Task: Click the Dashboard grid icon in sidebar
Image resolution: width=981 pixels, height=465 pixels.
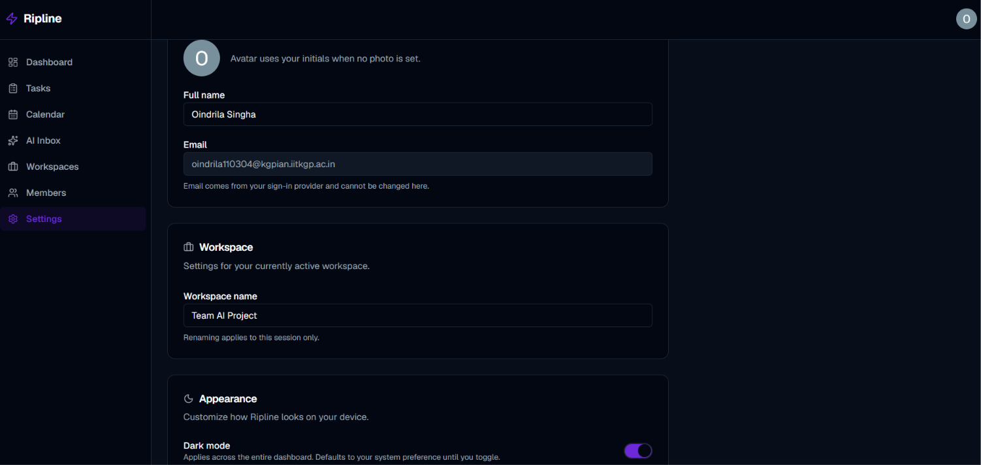Action: click(13, 62)
